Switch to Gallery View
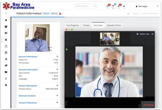 tap(143, 34)
